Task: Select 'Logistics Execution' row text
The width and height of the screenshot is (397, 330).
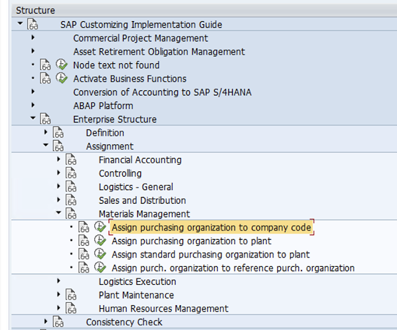Action: pos(138,282)
